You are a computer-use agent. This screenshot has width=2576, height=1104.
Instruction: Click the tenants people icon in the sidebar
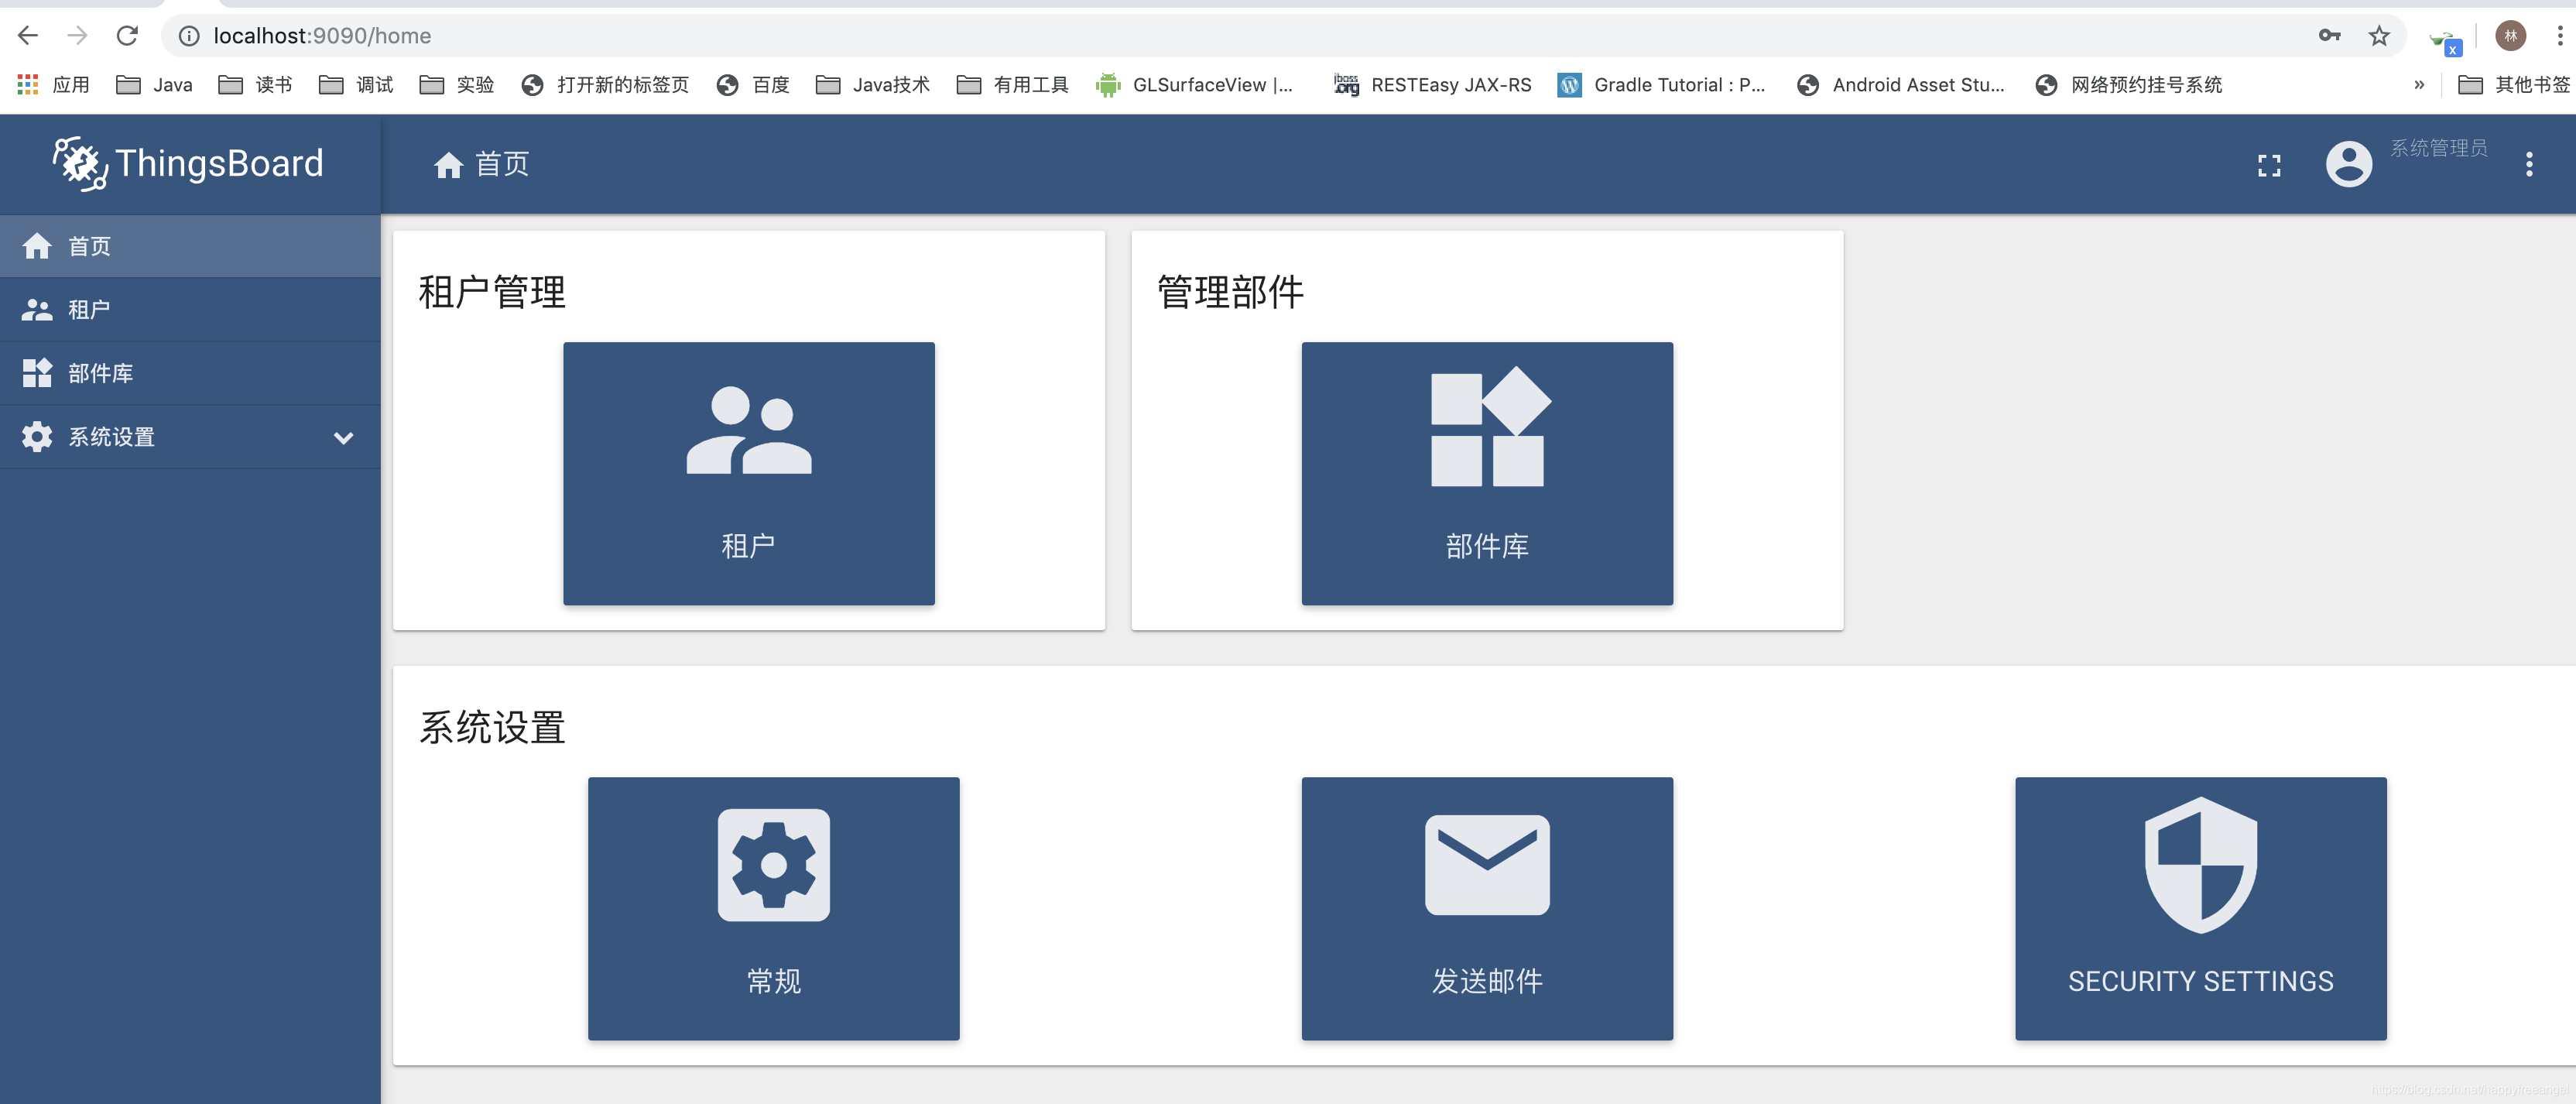37,310
